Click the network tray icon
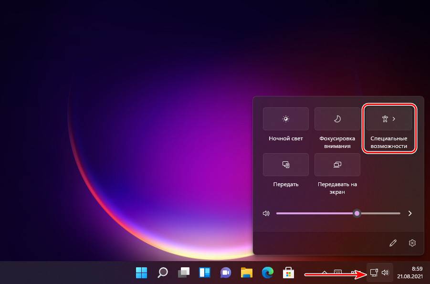 [x=374, y=273]
